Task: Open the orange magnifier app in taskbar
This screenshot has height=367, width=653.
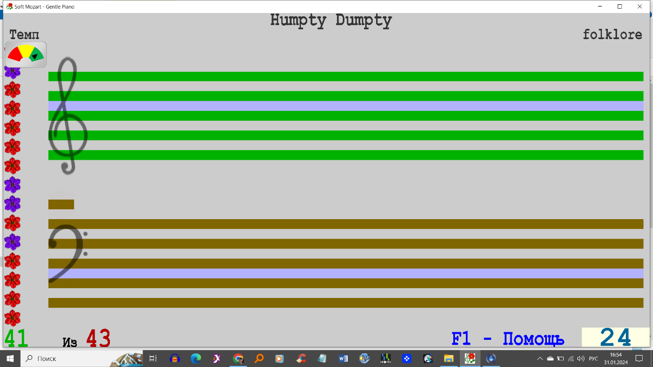Action: [259, 358]
